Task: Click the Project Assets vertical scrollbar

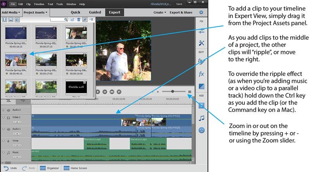Action: click(94, 47)
